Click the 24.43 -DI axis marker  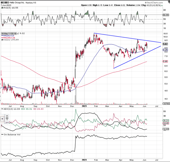tap(166, 123)
